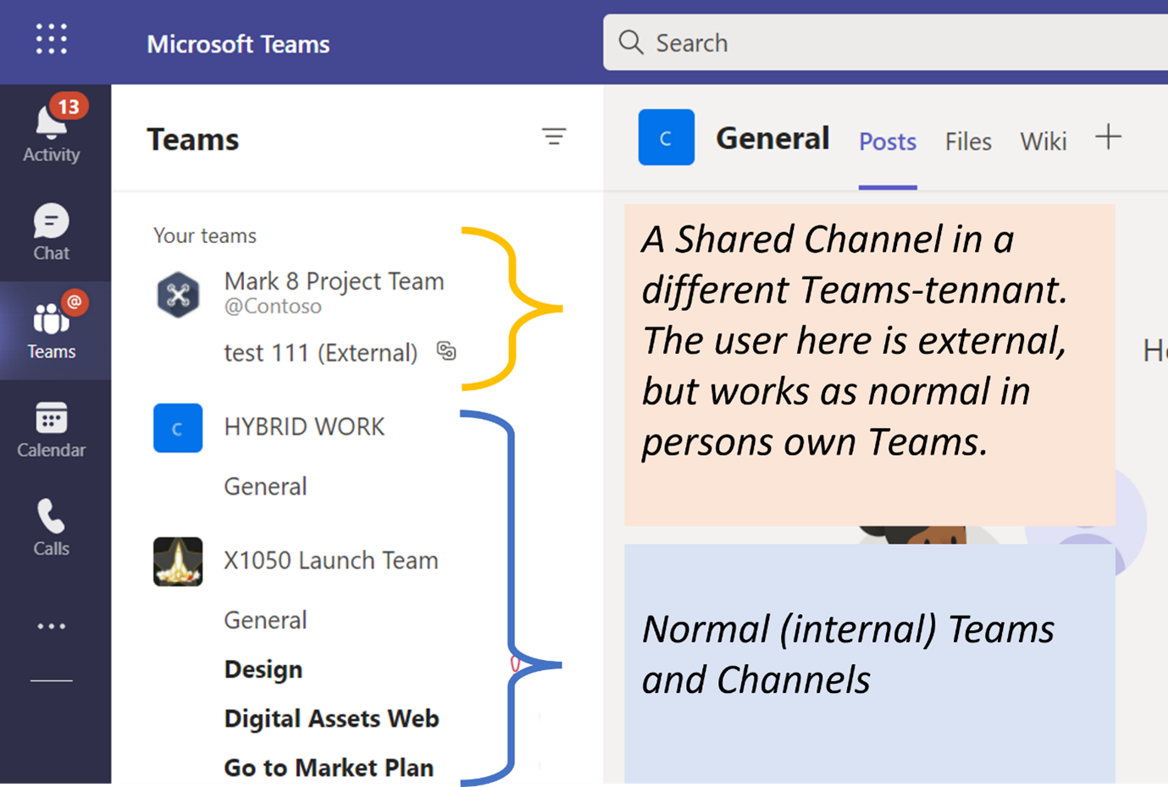This screenshot has width=1168, height=787.
Task: Open General channel under X1050 Launch Team
Action: tap(265, 620)
